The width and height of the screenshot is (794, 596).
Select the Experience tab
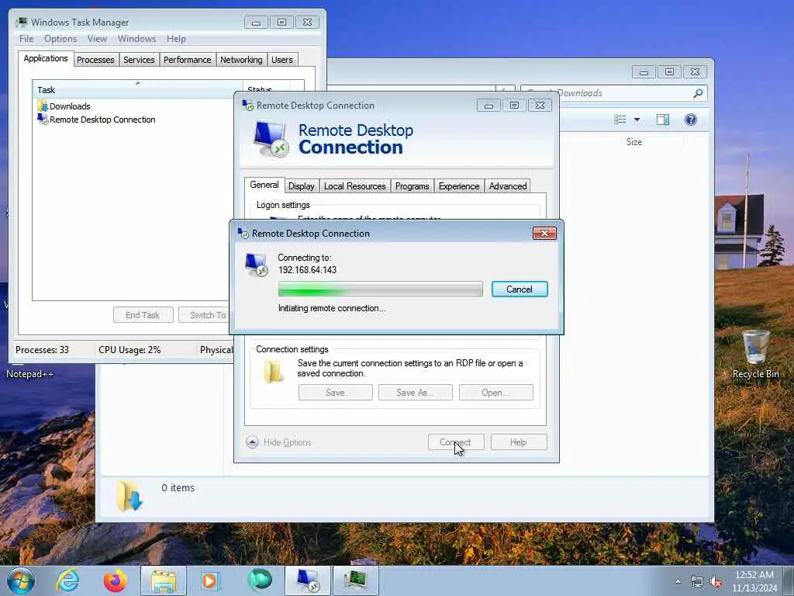pyautogui.click(x=459, y=186)
